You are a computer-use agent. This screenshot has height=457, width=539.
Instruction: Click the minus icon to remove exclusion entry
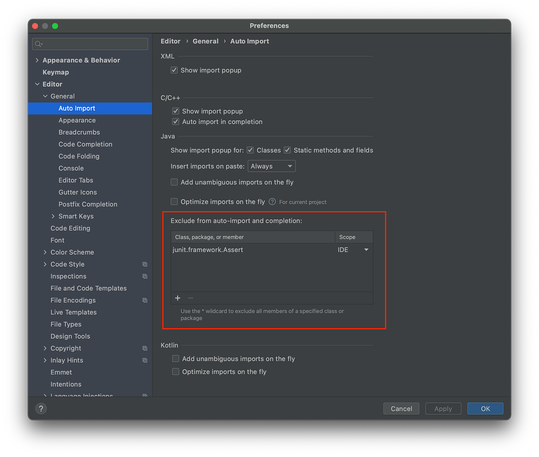point(191,298)
